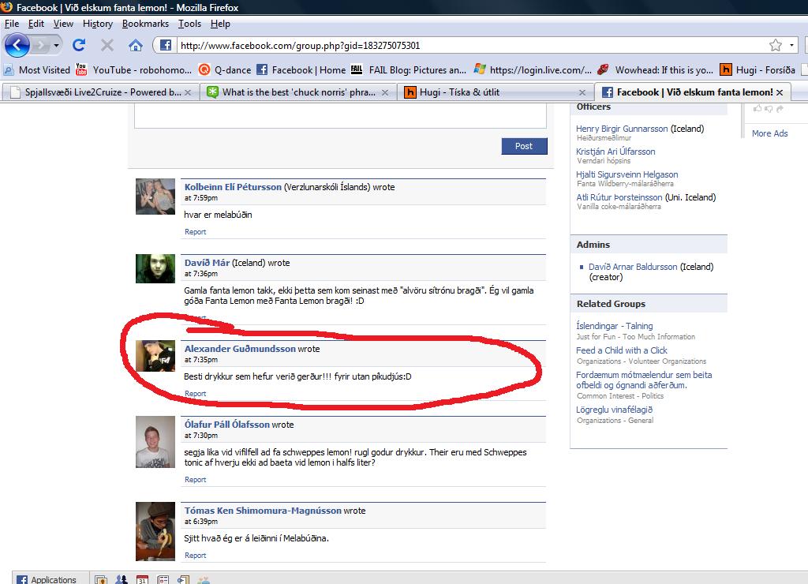The height and width of the screenshot is (584, 808).
Task: Report Kolbeinn Elí Pétursson's wall post
Action: 196,232
